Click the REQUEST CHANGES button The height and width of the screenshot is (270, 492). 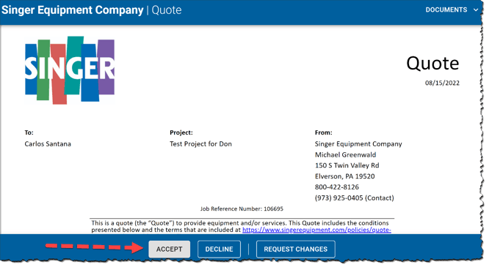pyautogui.click(x=296, y=249)
